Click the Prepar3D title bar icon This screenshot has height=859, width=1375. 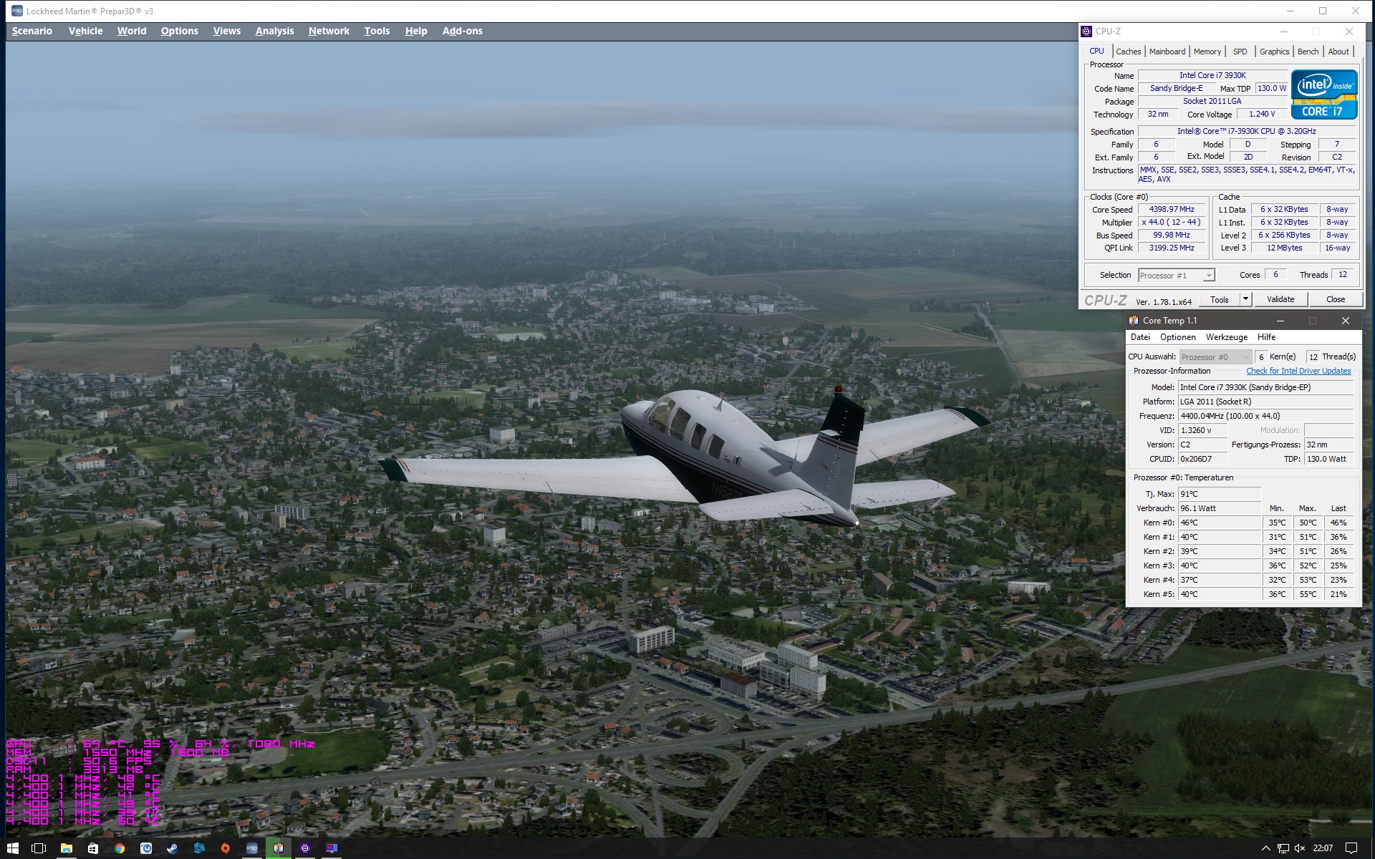[x=16, y=11]
